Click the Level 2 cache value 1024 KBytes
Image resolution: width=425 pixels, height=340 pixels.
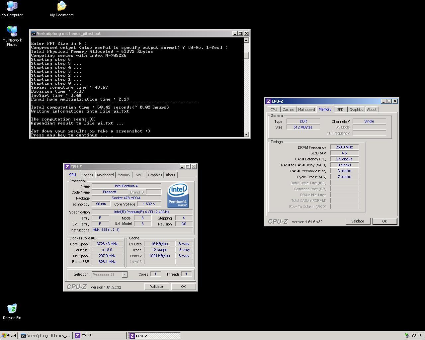click(x=160, y=256)
